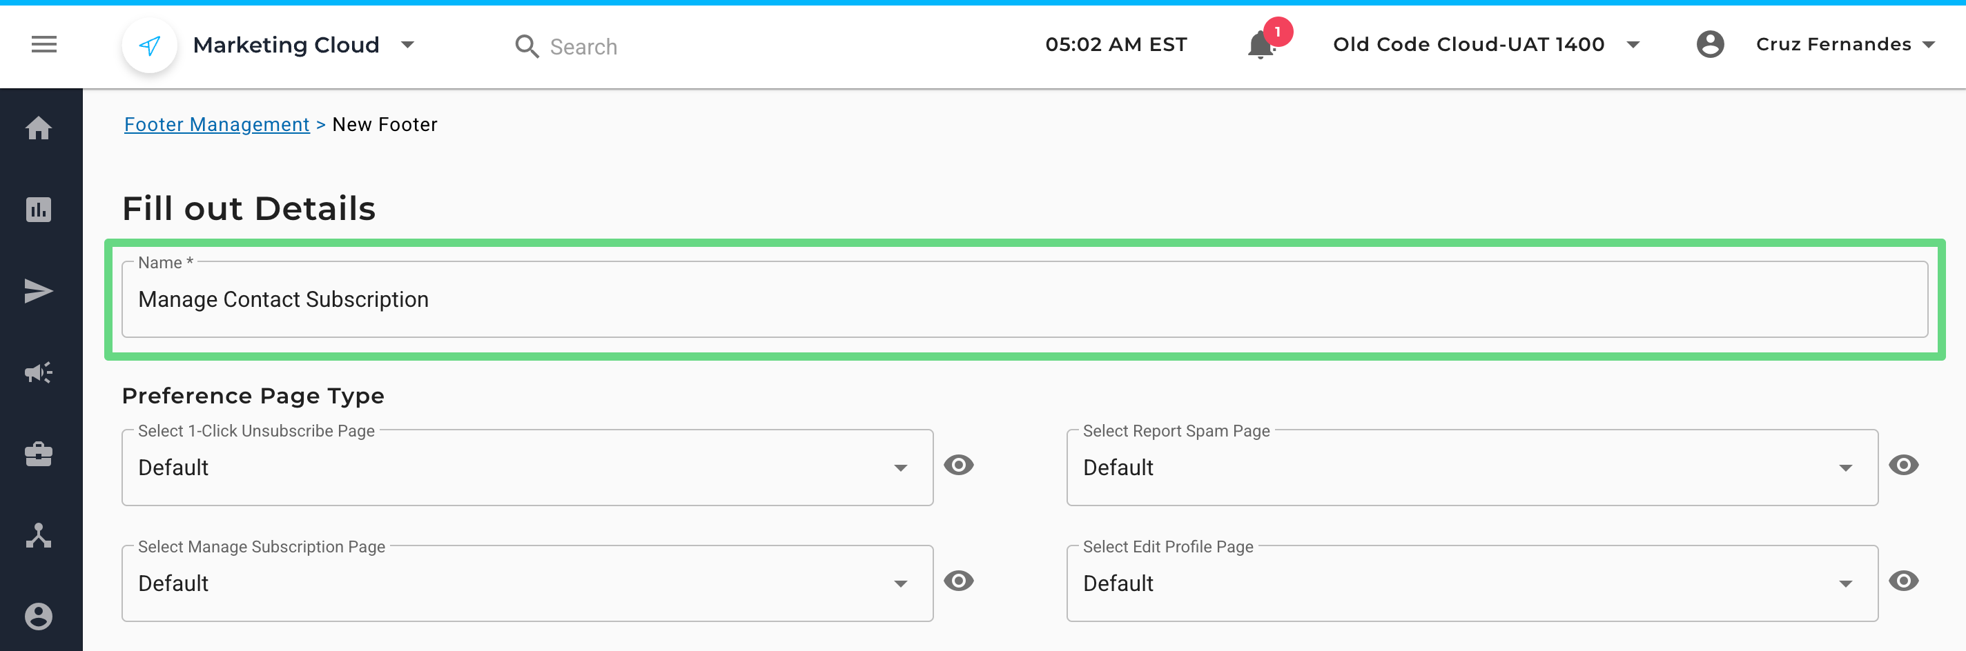Click the Fill out Details heading
Screen dimensions: 1966x651
pyautogui.click(x=249, y=209)
